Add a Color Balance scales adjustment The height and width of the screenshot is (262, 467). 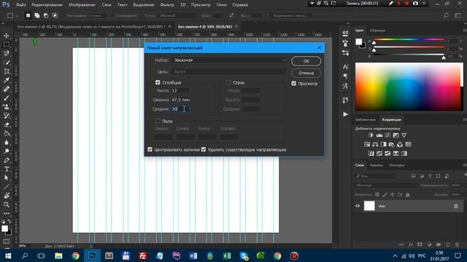375,144
